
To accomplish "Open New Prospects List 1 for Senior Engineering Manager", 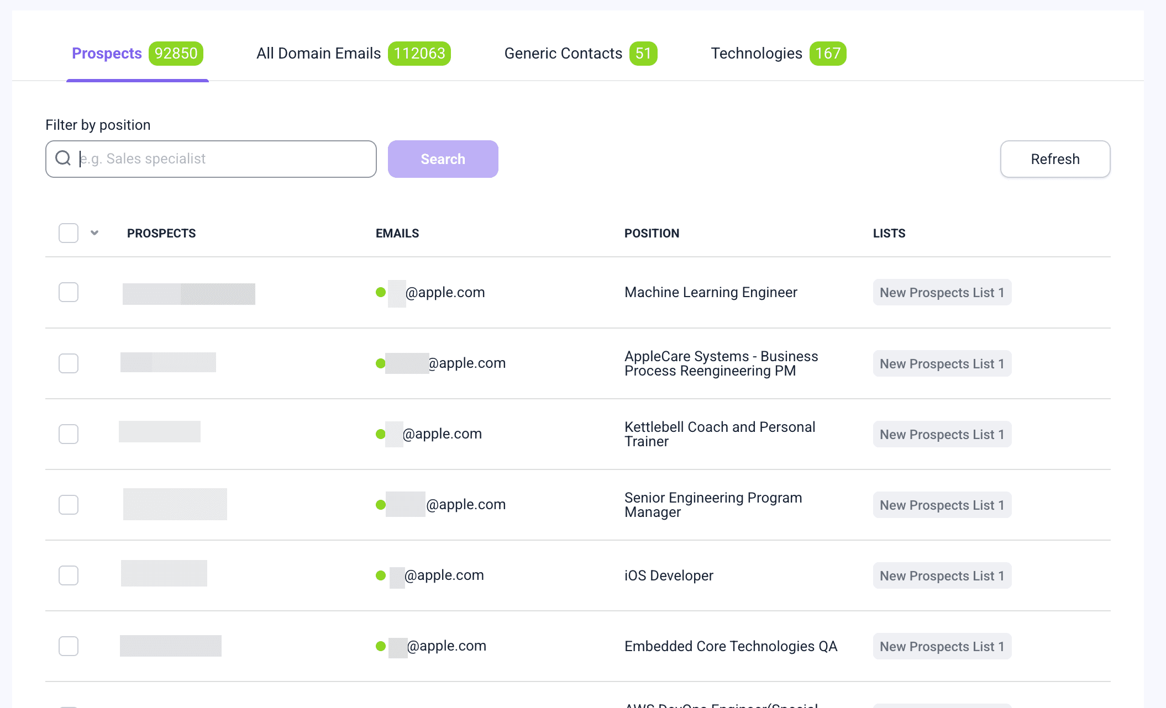I will (942, 505).
